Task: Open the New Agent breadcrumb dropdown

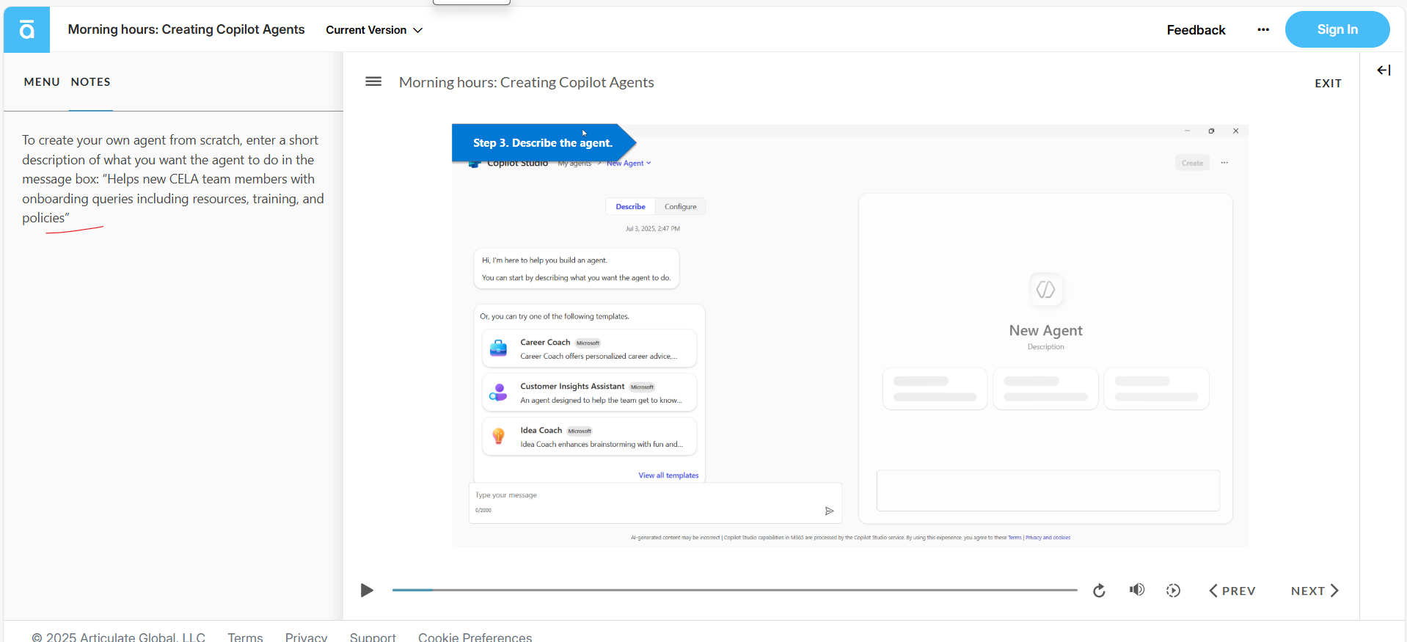Action: pyautogui.click(x=629, y=164)
